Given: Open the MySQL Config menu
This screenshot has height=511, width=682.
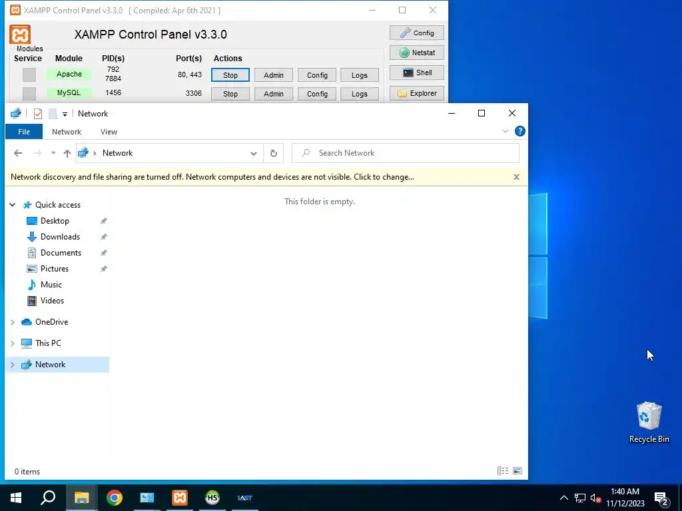Looking at the screenshot, I should [x=317, y=94].
